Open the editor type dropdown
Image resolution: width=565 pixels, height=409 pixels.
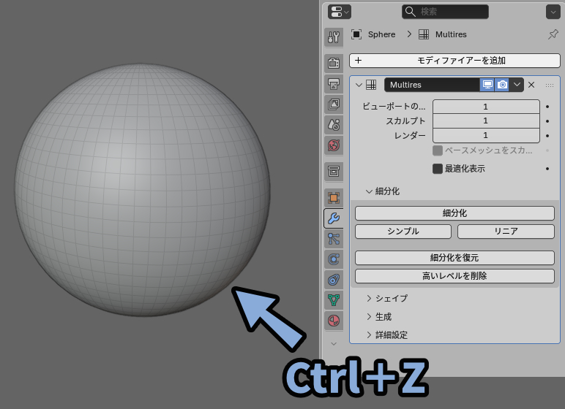coord(340,12)
